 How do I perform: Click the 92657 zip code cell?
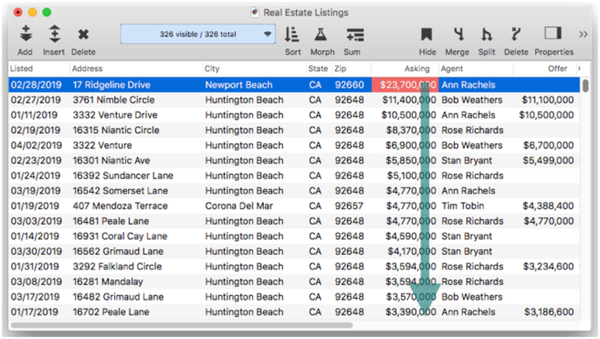click(349, 207)
